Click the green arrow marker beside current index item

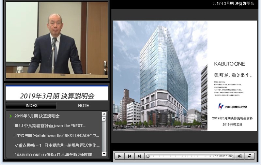11,116
